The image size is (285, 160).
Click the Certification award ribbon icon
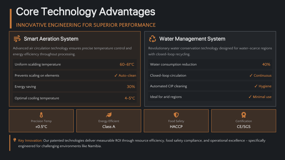tap(244, 115)
